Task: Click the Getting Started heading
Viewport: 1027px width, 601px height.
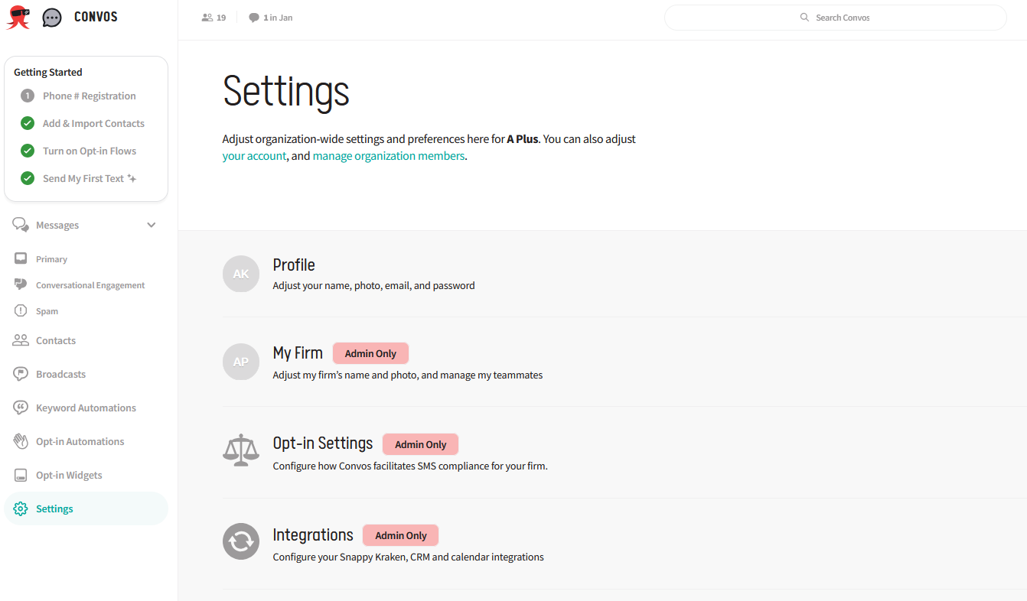Action: coord(48,72)
